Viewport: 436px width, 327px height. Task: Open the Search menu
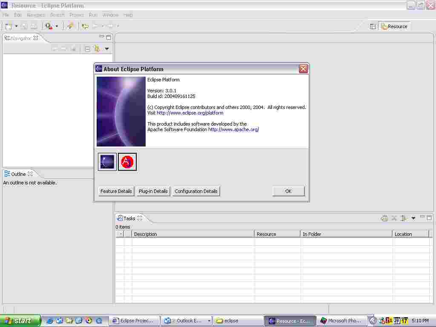pos(57,15)
